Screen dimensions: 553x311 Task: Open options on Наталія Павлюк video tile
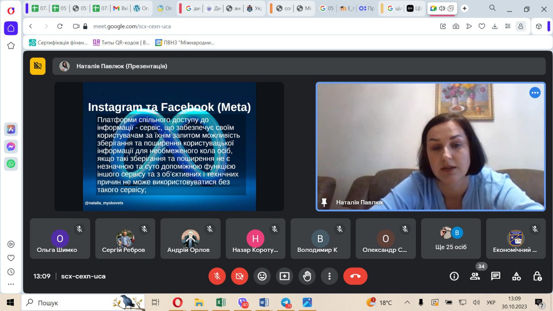click(535, 93)
